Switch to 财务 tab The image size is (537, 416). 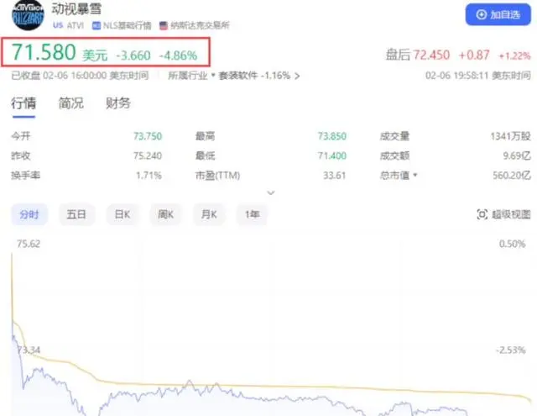[118, 103]
